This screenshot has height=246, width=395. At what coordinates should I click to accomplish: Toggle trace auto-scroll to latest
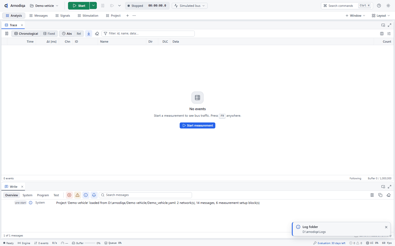89,34
